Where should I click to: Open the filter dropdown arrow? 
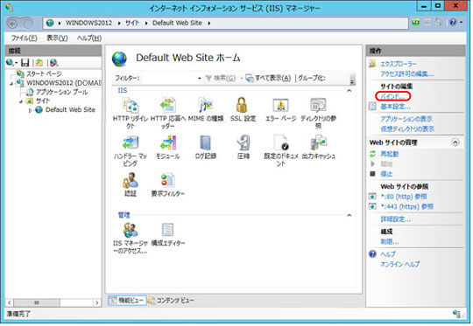tap(200, 79)
